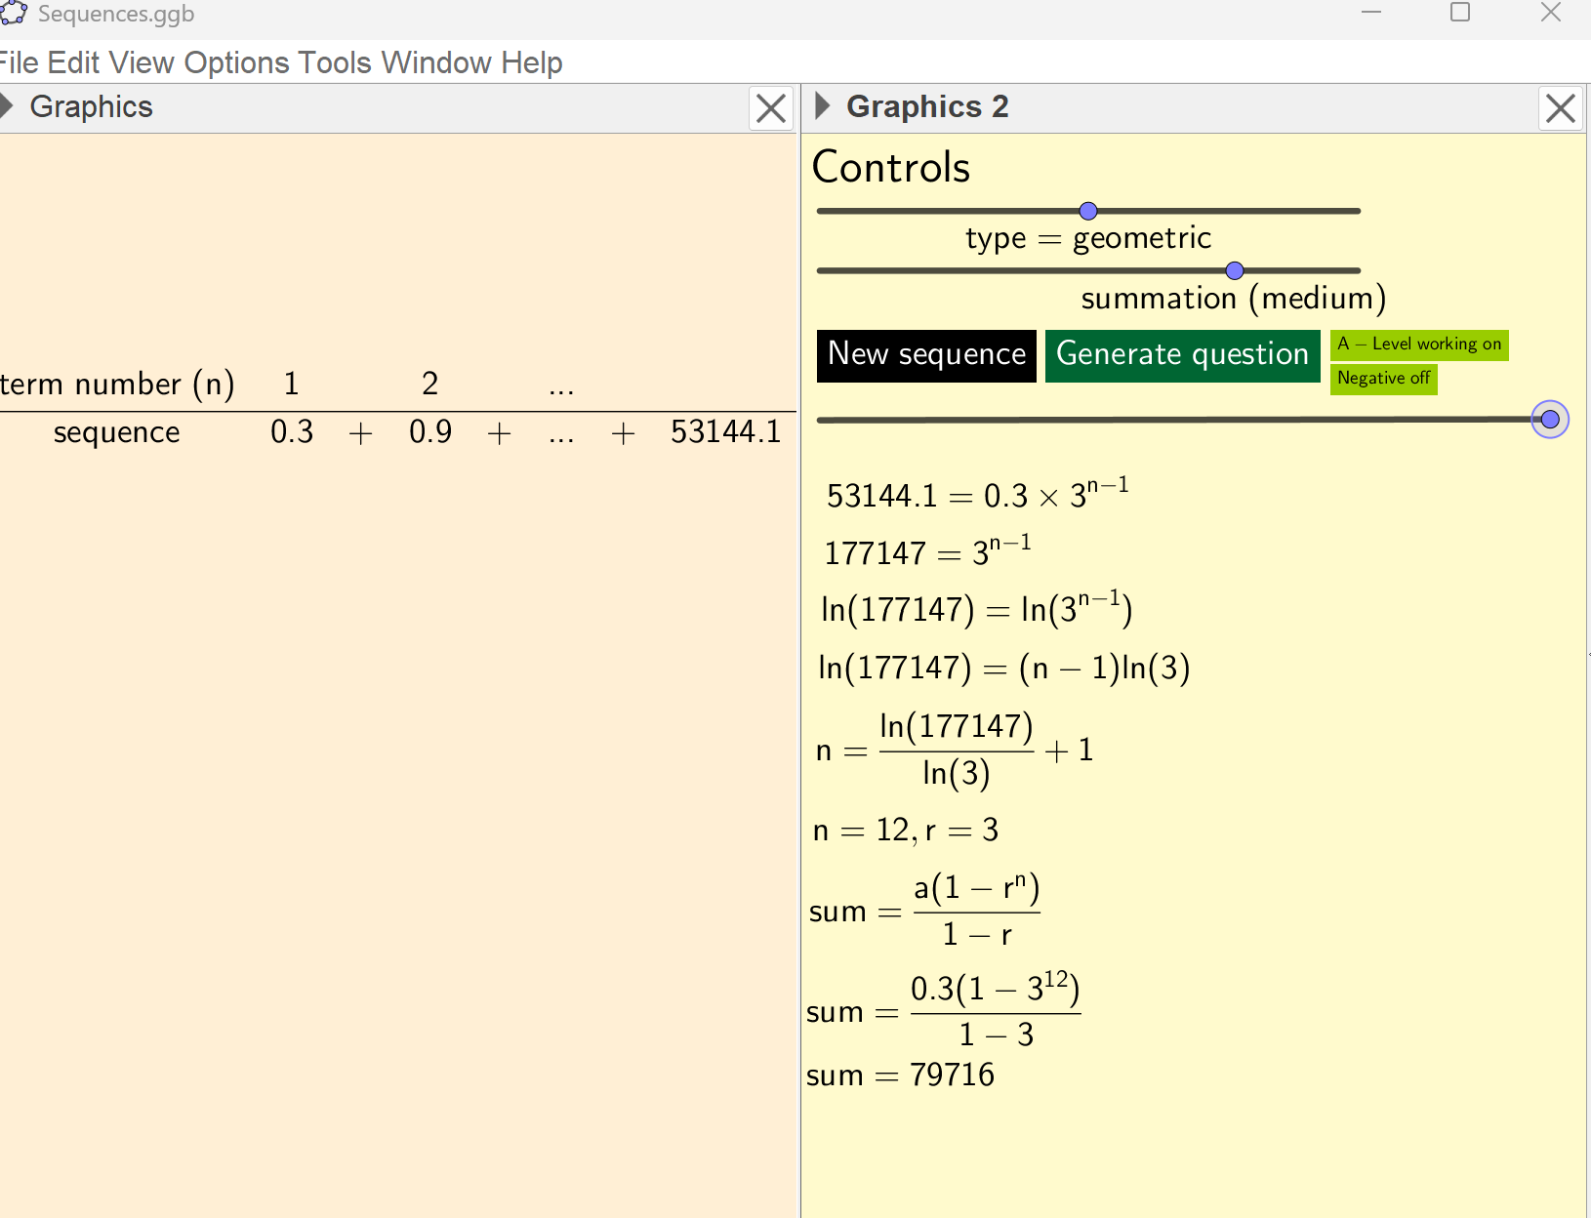
Task: Click the summation slider handle at medium
Action: pos(1235,270)
